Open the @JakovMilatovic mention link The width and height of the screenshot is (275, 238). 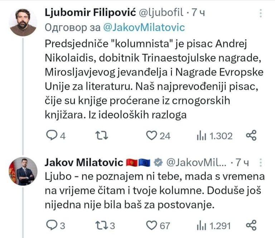(x=144, y=28)
